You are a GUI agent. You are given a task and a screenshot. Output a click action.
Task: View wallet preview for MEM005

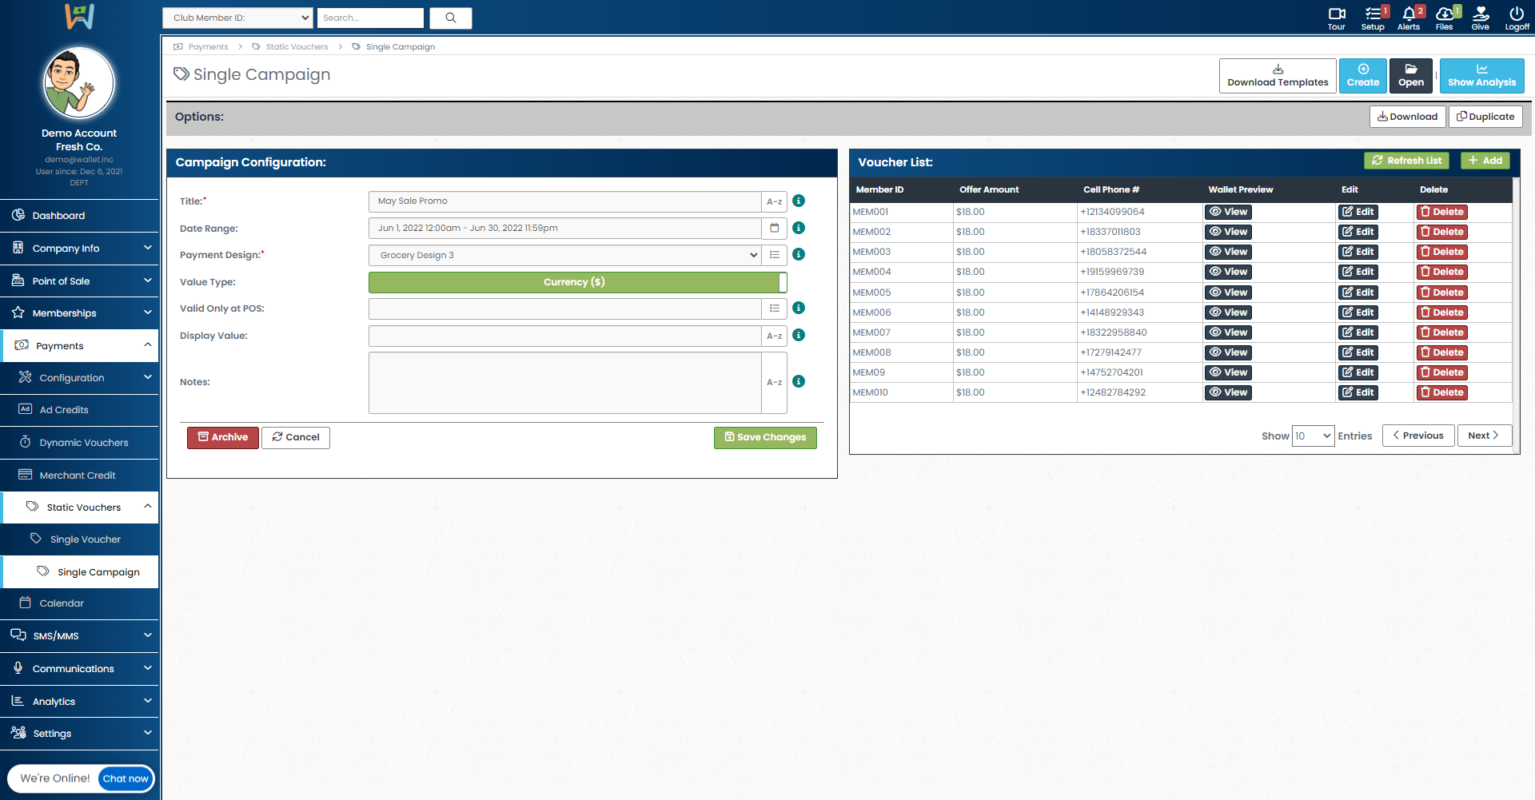[1228, 293]
